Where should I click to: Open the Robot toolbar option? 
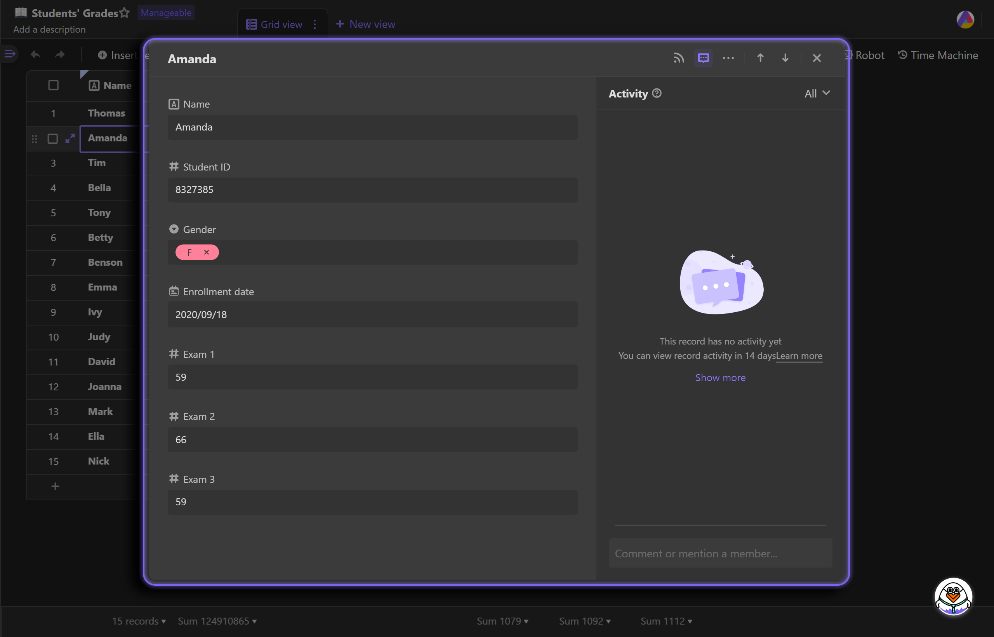pyautogui.click(x=865, y=55)
